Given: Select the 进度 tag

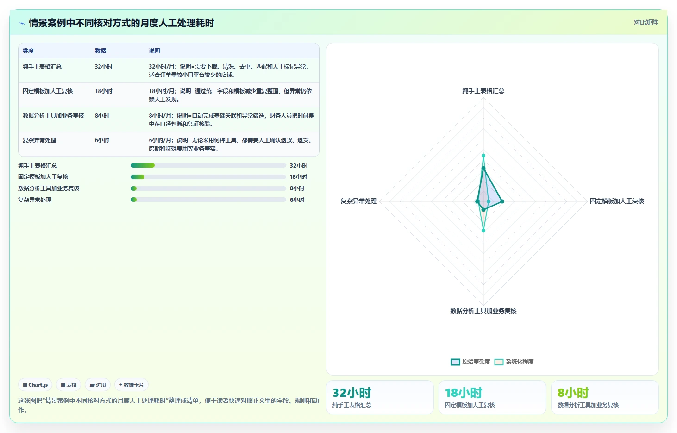Looking at the screenshot, I should click(x=98, y=385).
